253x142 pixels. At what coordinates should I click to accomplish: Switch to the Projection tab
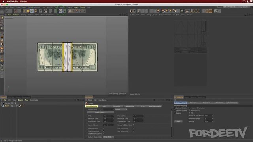pos(206,103)
